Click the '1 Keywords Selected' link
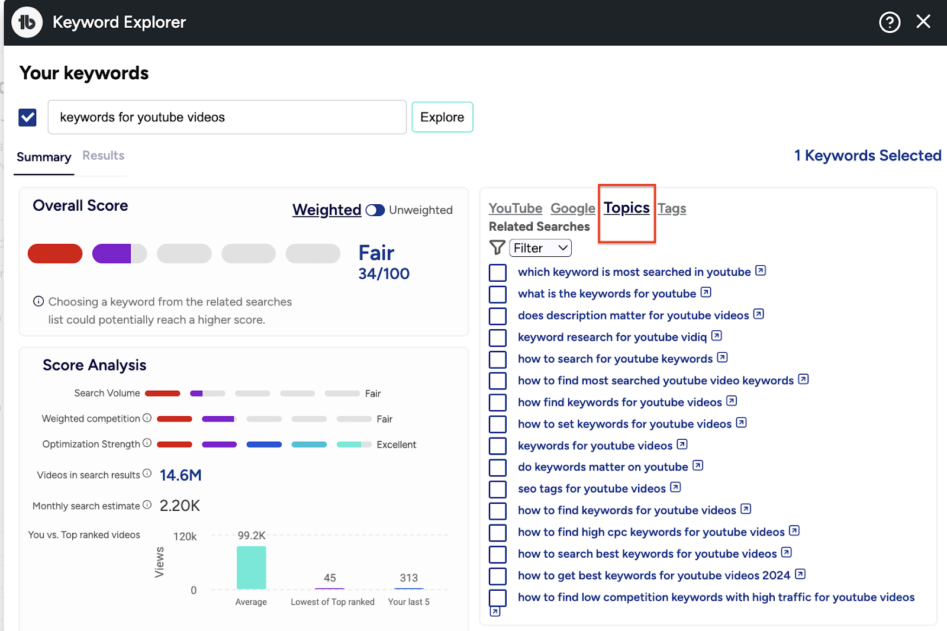Screen dimensions: 947x631 pos(868,156)
